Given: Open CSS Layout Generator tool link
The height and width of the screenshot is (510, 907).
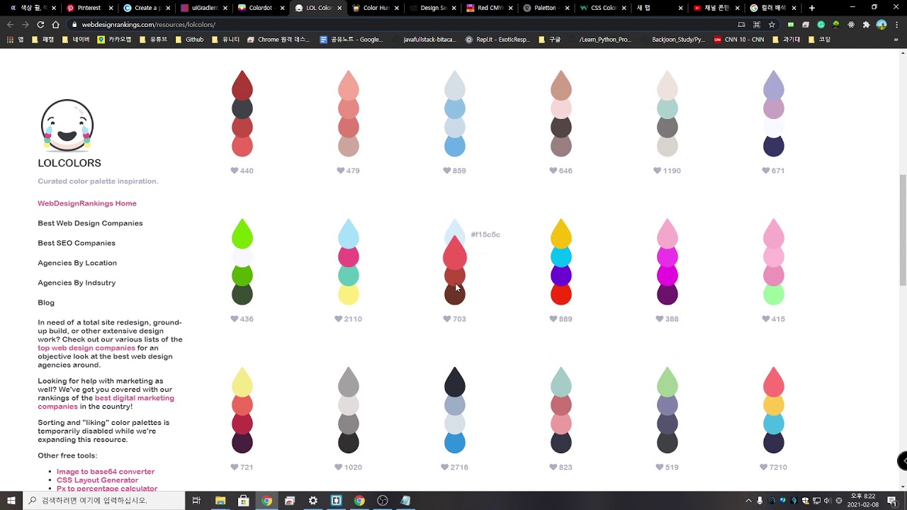Looking at the screenshot, I should [98, 480].
